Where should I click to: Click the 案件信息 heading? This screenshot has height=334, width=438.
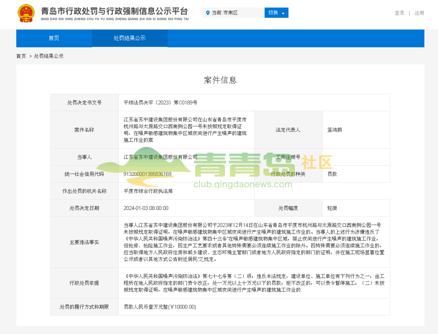[x=220, y=80]
